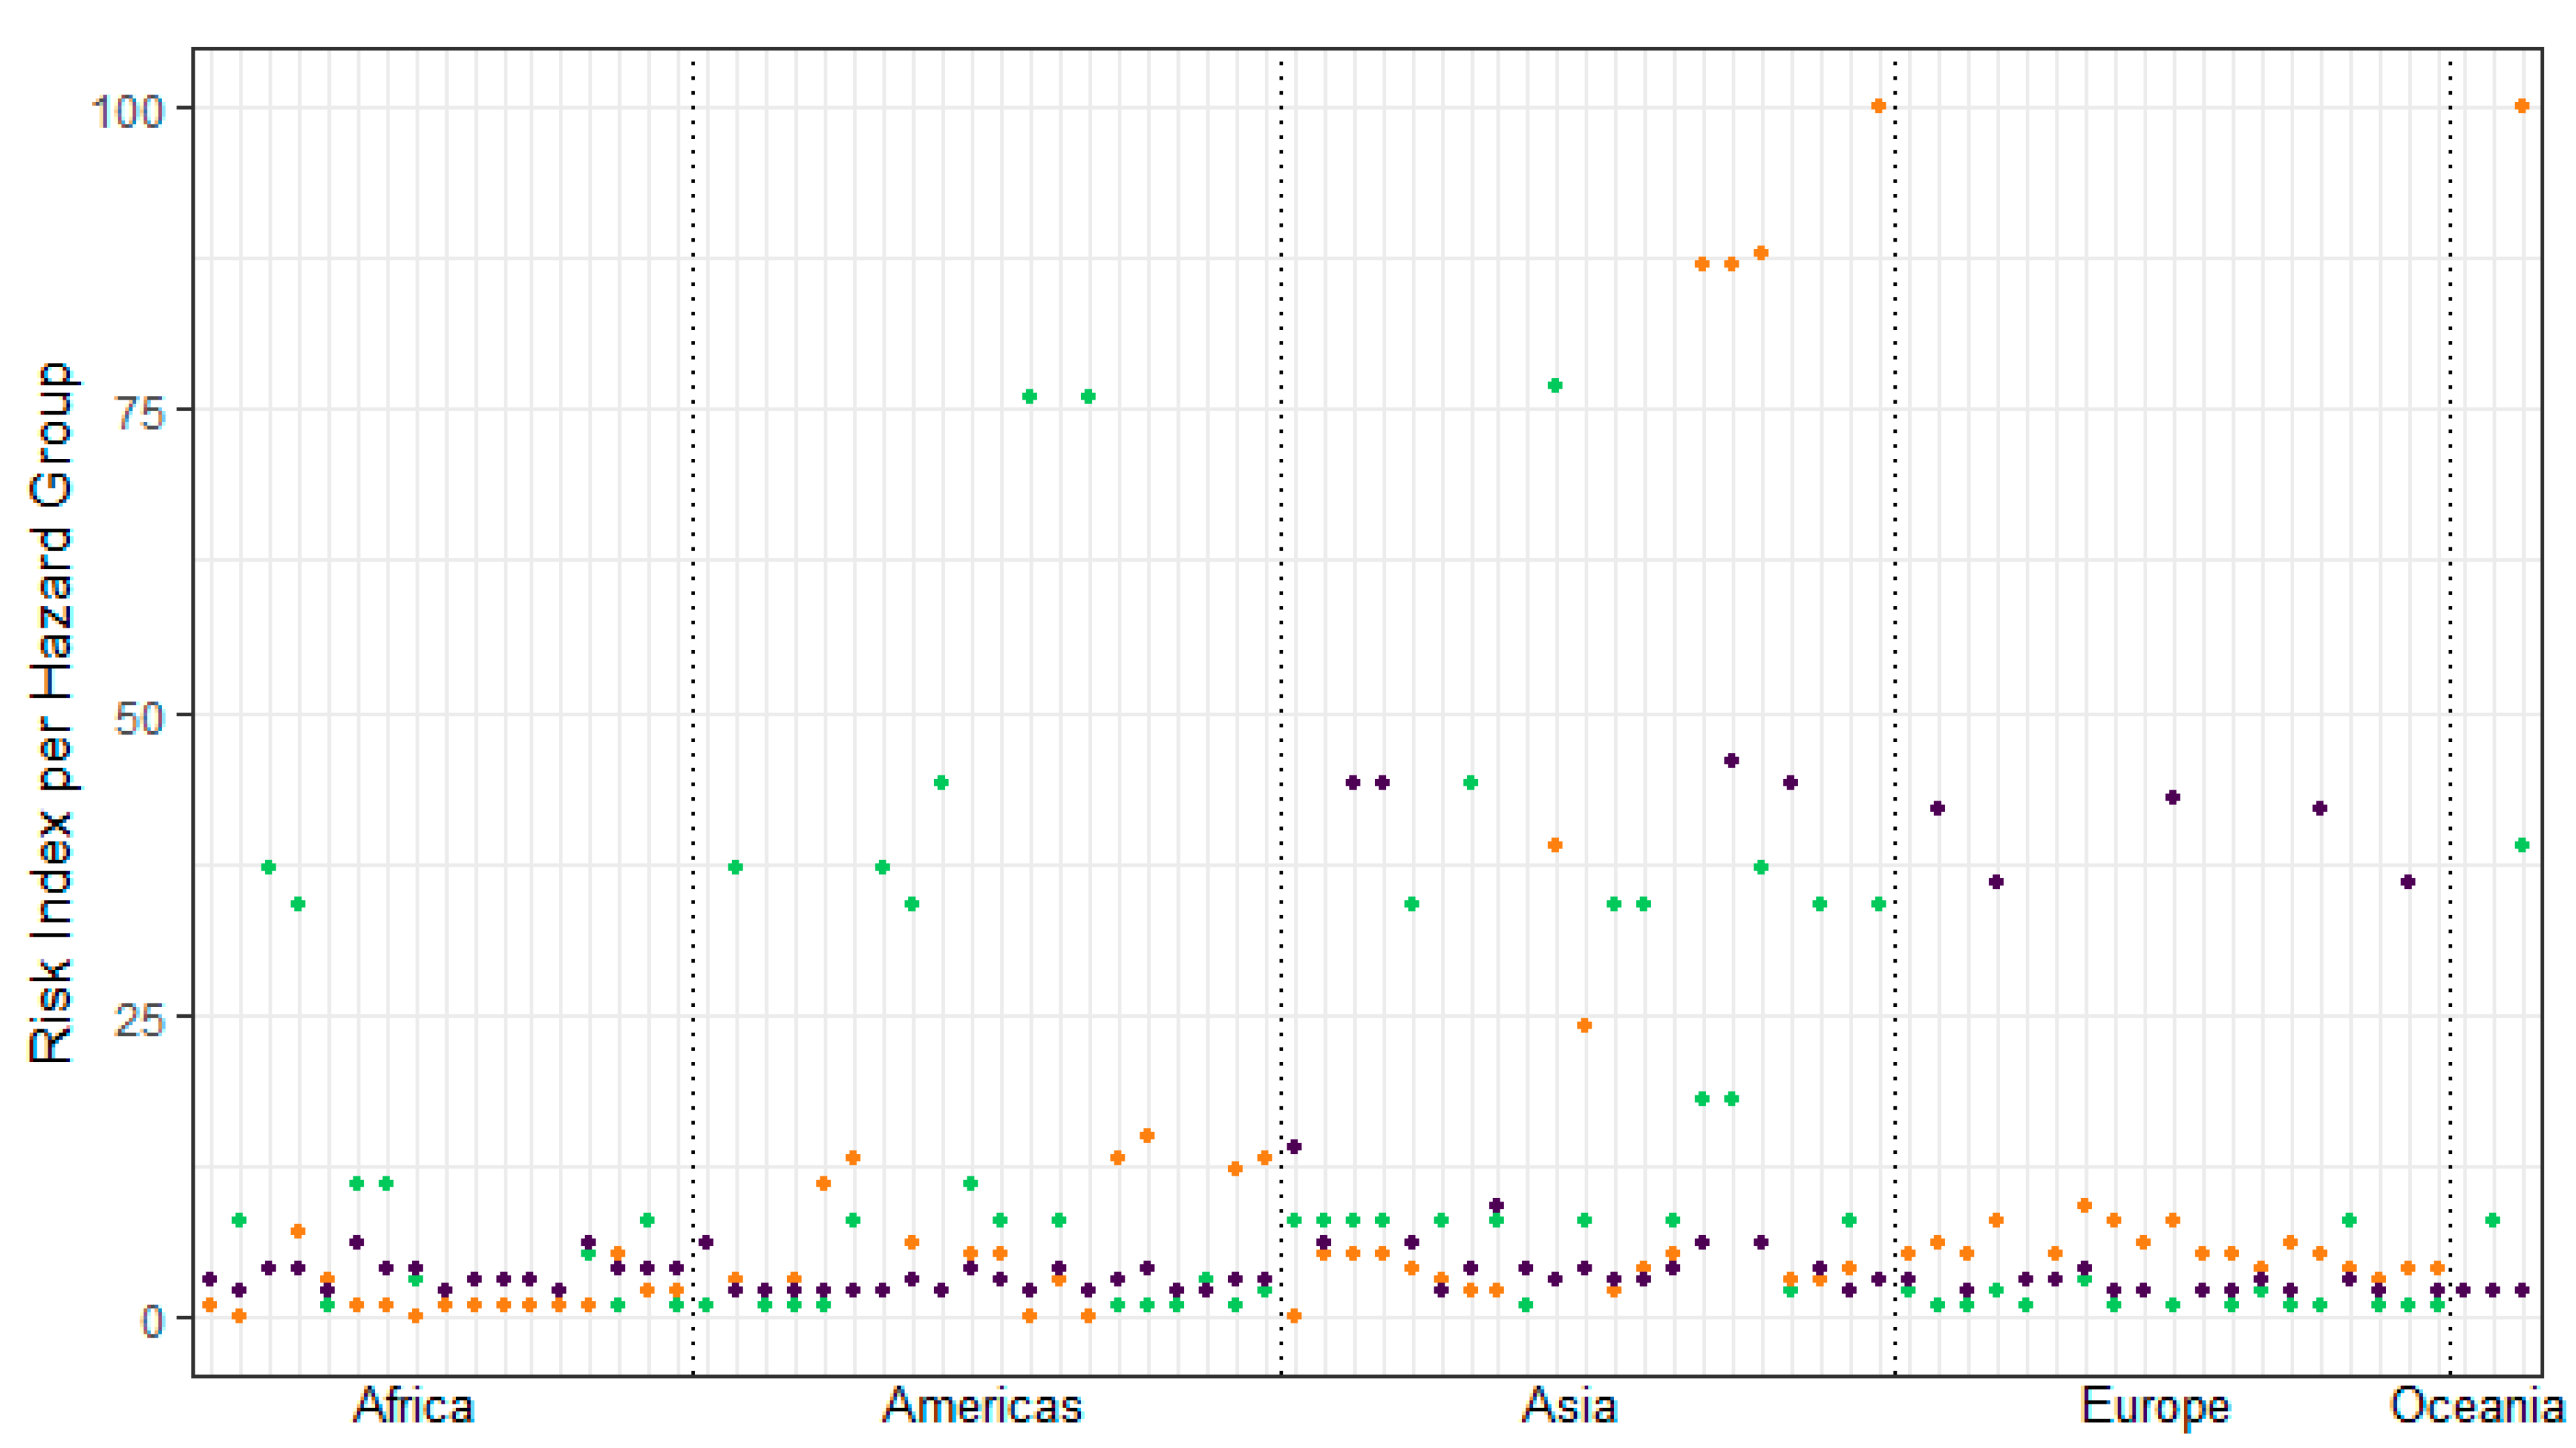
Task: Click the 25 tick label on y-axis
Action: click(x=140, y=1019)
